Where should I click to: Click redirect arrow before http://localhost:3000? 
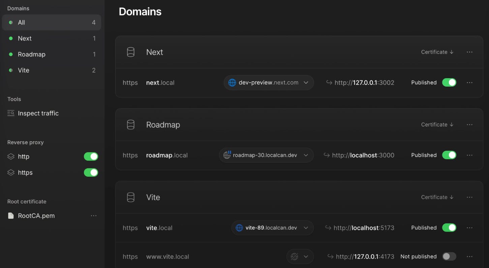tap(327, 155)
